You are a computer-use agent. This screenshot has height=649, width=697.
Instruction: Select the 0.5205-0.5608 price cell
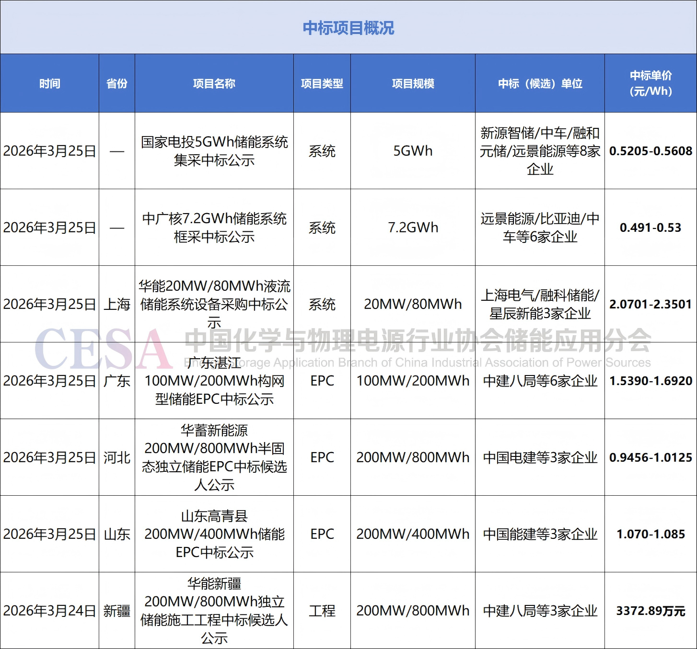pos(651,151)
